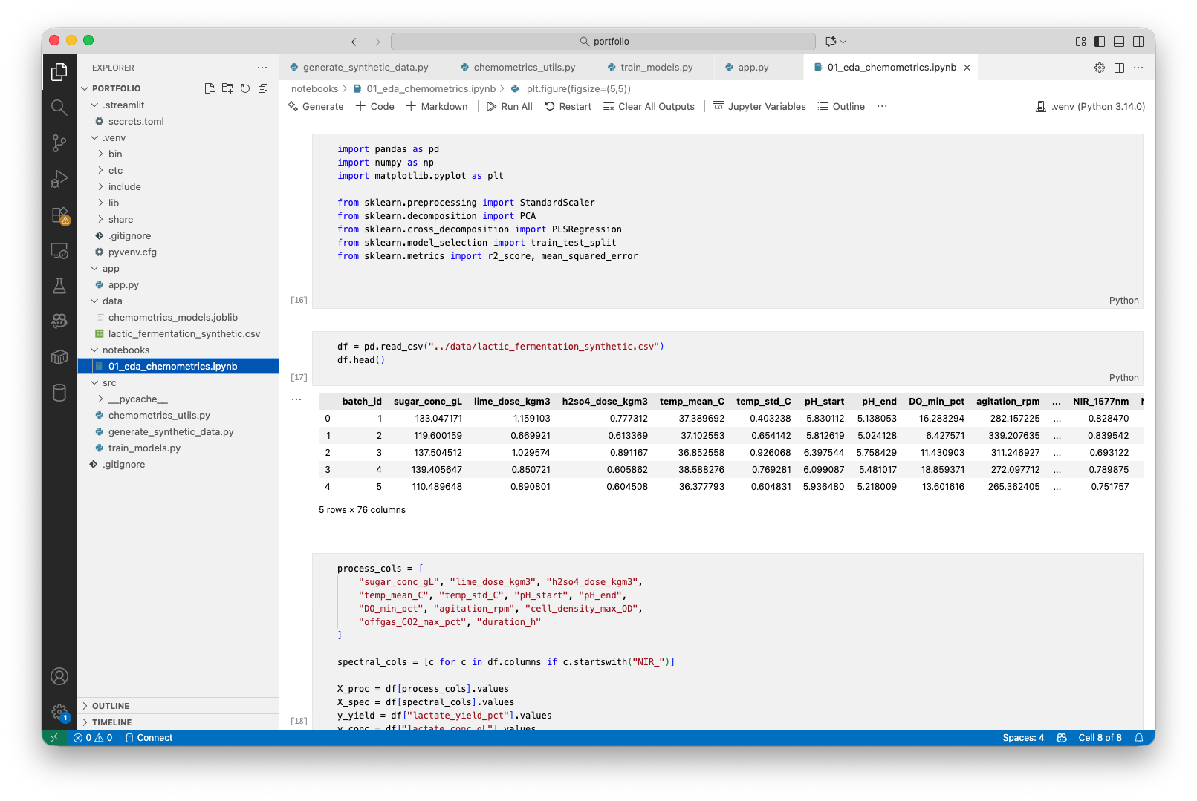Screen dimensions: 1197x801
Task: Expand the OUTLINE section
Action: pyautogui.click(x=111, y=706)
